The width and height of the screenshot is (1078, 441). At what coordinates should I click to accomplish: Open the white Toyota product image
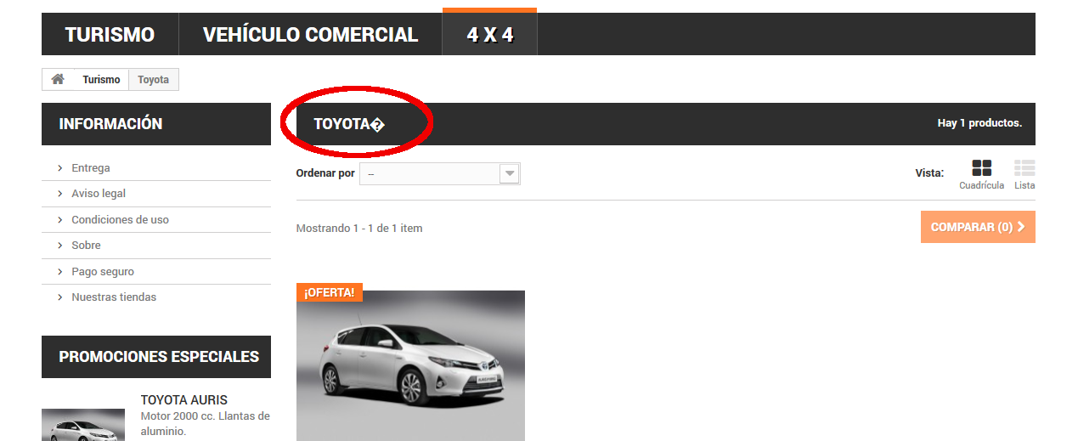[410, 365]
